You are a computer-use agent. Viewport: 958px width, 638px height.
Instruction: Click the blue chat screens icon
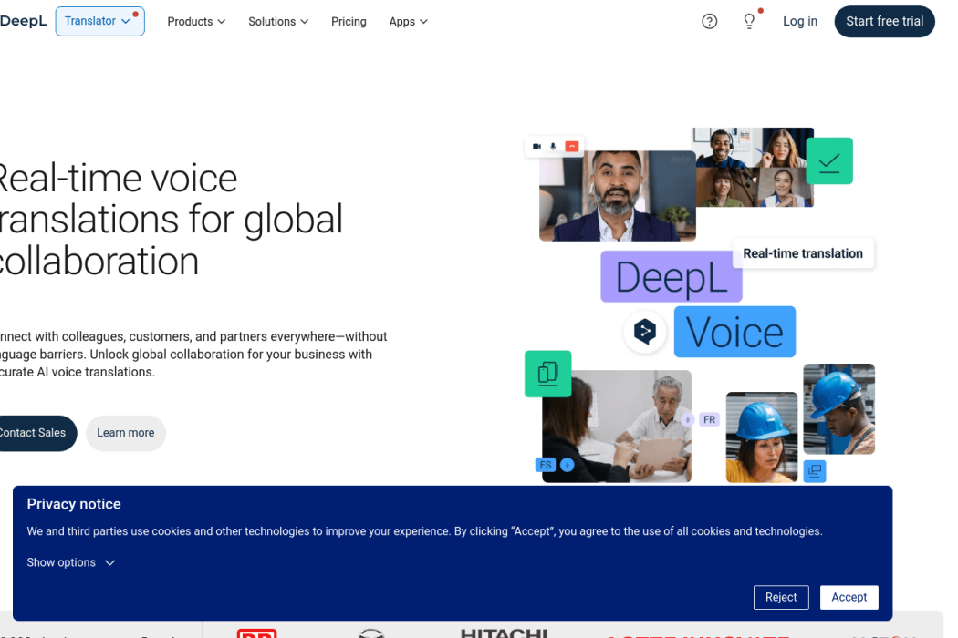[815, 470]
